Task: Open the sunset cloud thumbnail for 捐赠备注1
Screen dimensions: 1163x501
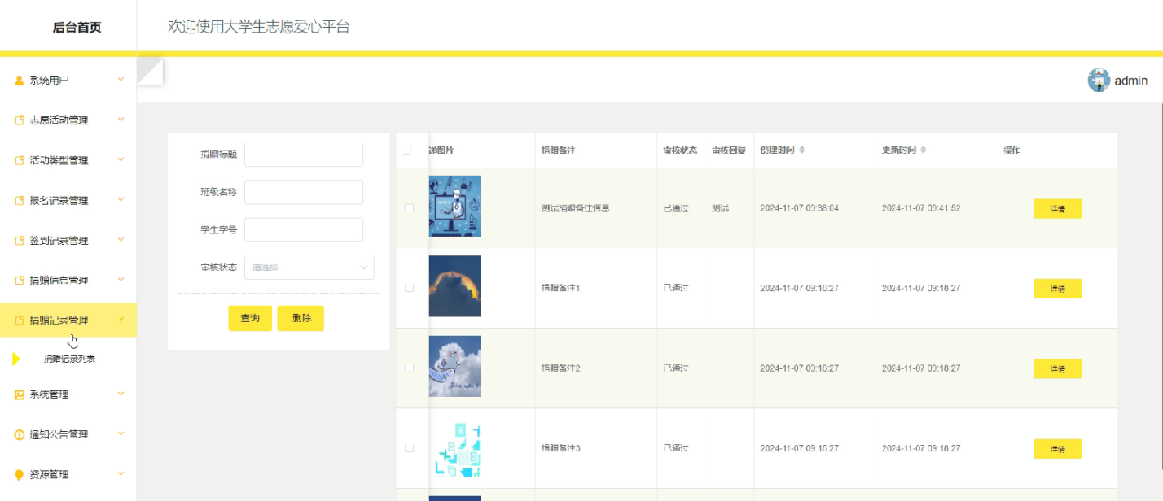Action: (x=454, y=286)
